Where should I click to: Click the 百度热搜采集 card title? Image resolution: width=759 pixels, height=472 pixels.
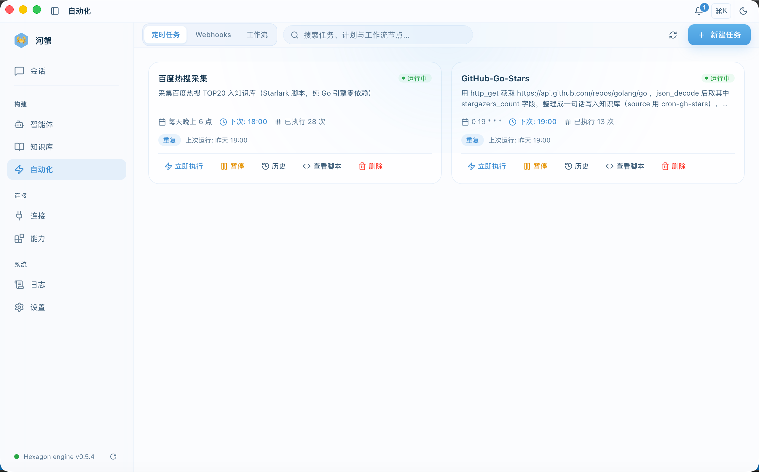click(x=183, y=78)
